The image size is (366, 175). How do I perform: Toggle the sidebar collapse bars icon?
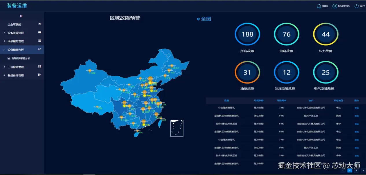pyautogui.click(x=21, y=16)
